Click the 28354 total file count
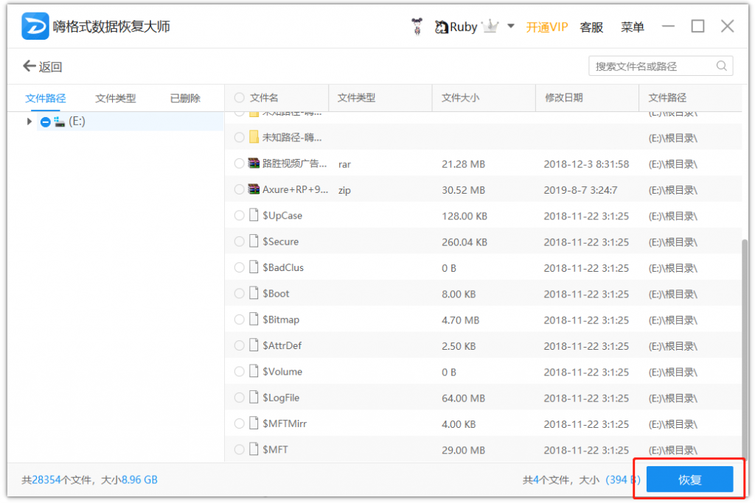Screen dimensions: 755x503 click(x=46, y=480)
